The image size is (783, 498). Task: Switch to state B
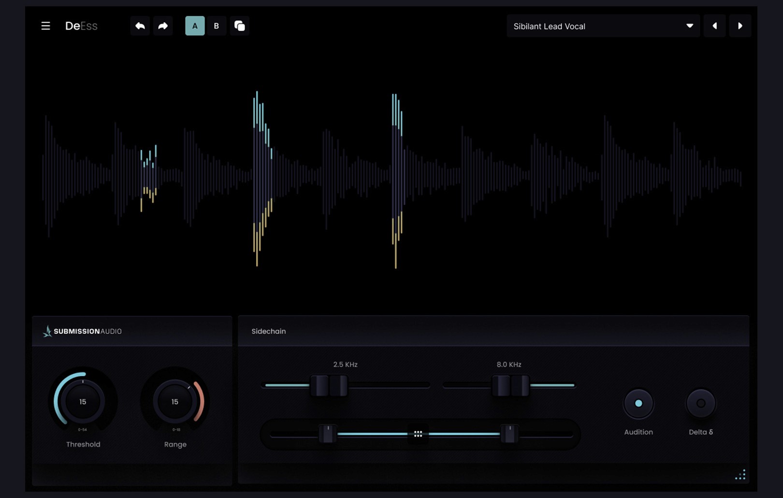coord(217,26)
